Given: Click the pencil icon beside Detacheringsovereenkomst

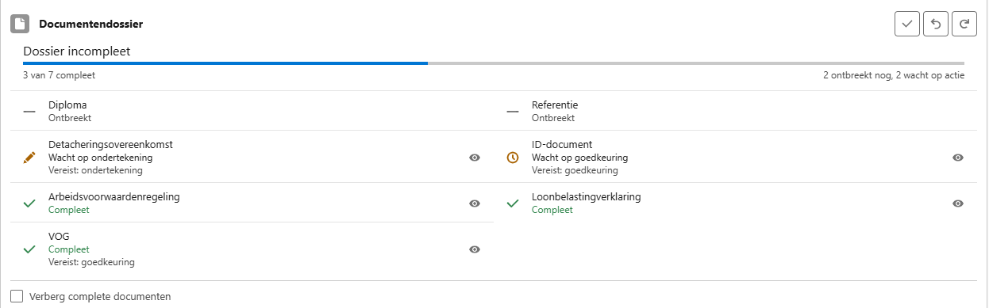Looking at the screenshot, I should (29, 158).
